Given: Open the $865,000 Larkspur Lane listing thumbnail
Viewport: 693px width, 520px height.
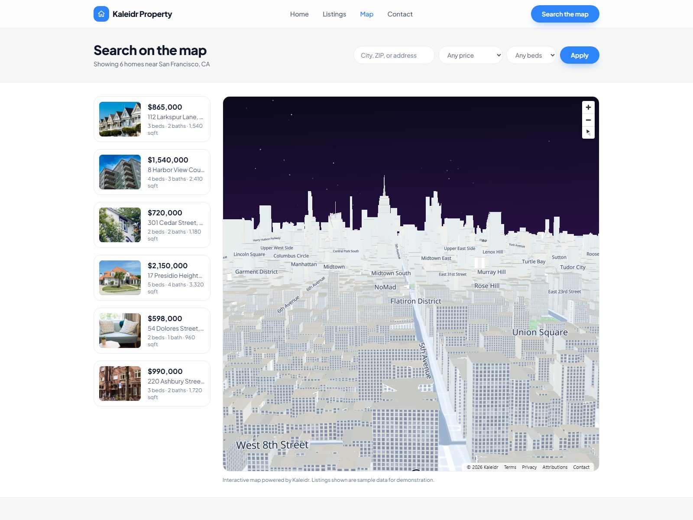Looking at the screenshot, I should pos(120,119).
